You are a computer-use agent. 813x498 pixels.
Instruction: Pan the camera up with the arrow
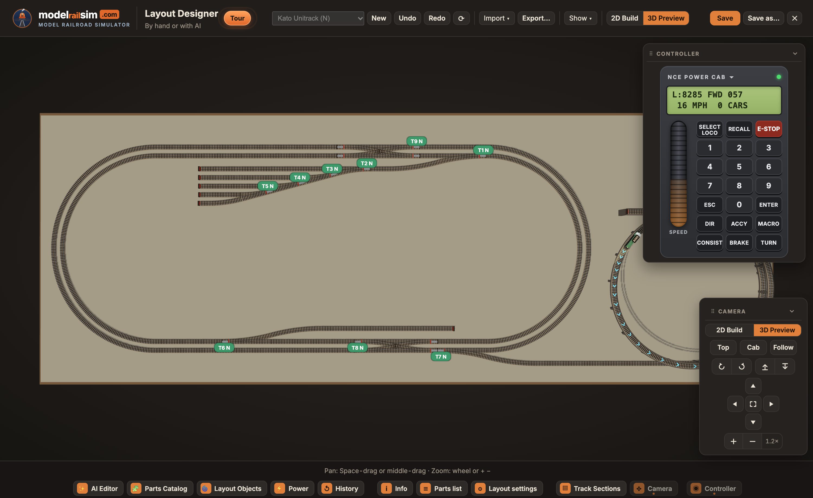[753, 386]
